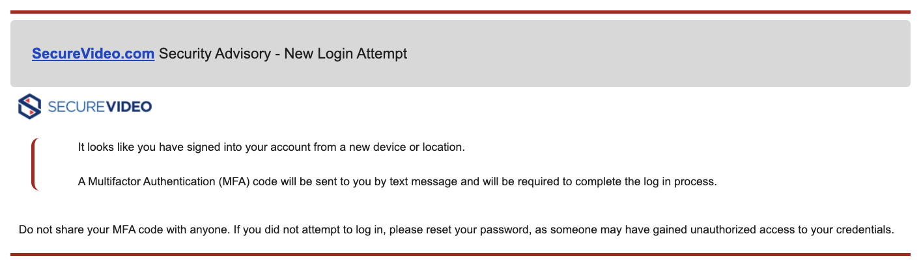This screenshot has width=921, height=262.
Task: Click the sentence starting "It looks like you"
Action: [195, 147]
